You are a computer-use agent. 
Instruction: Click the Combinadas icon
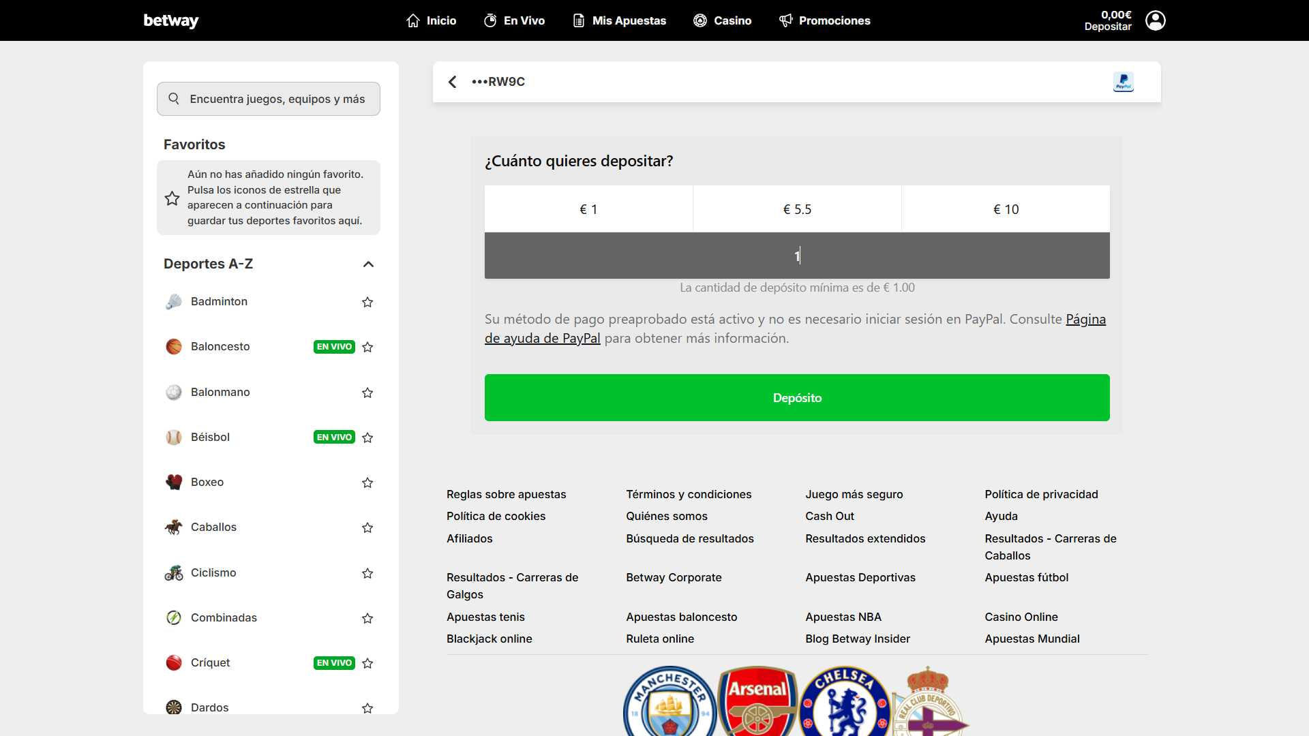[174, 617]
